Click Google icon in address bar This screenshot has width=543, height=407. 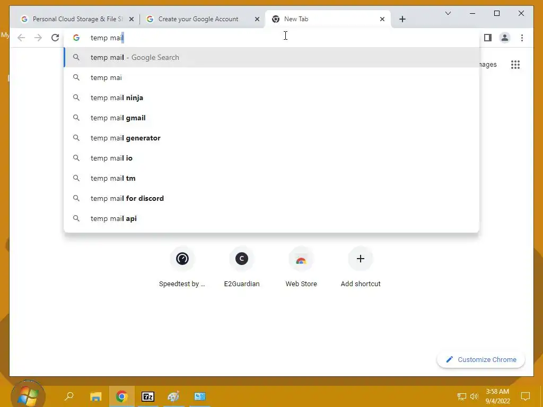(76, 38)
